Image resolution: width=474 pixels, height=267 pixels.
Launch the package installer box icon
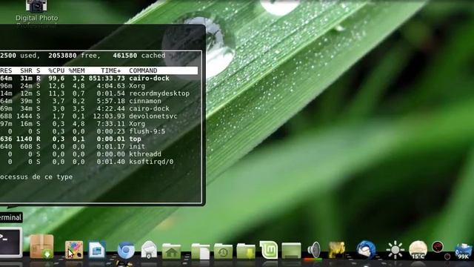pos(41,246)
